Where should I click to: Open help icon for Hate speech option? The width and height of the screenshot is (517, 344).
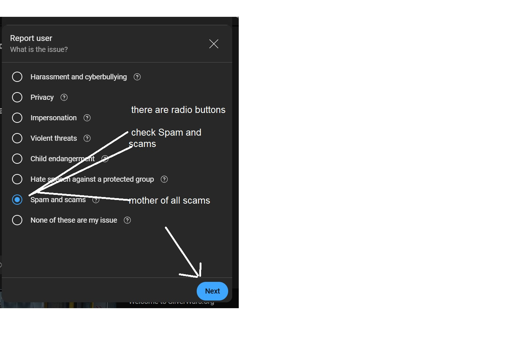click(x=164, y=179)
